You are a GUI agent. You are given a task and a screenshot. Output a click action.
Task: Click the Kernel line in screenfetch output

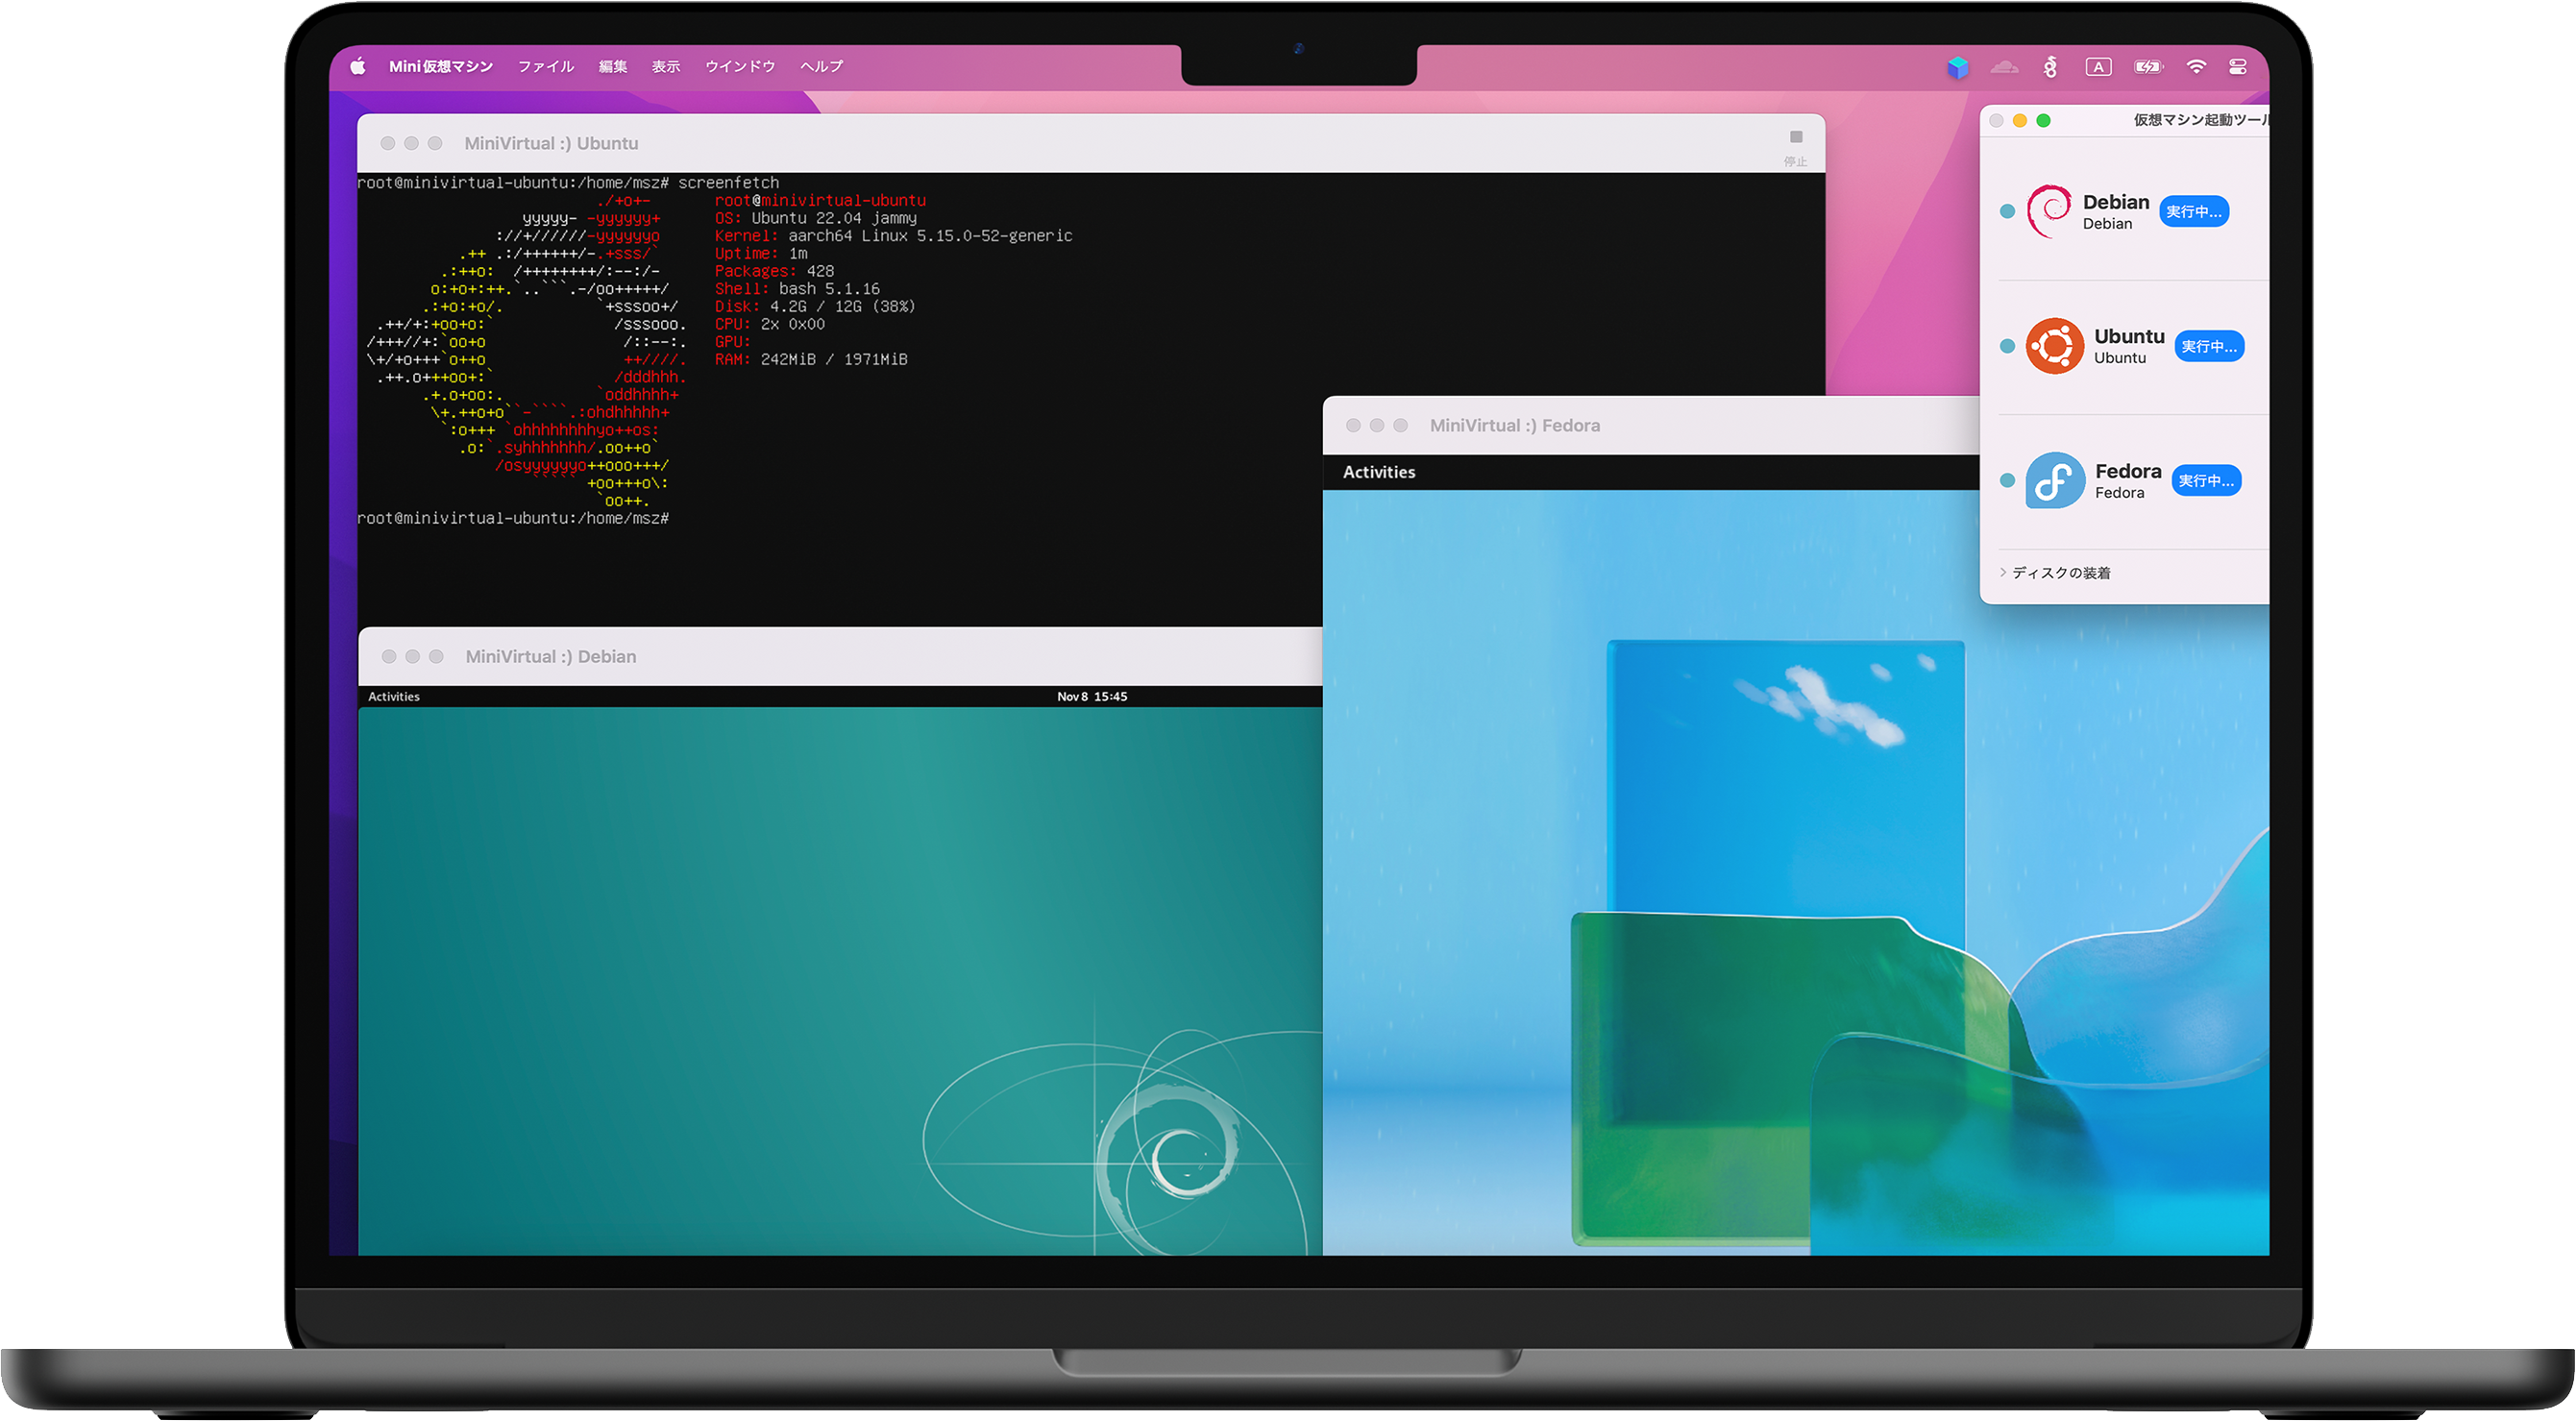[893, 236]
